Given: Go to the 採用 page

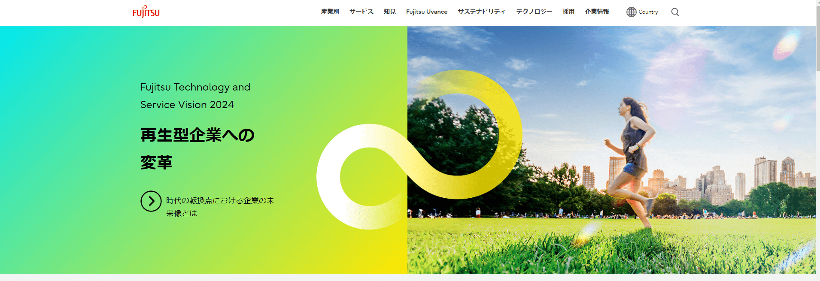Looking at the screenshot, I should coord(568,12).
